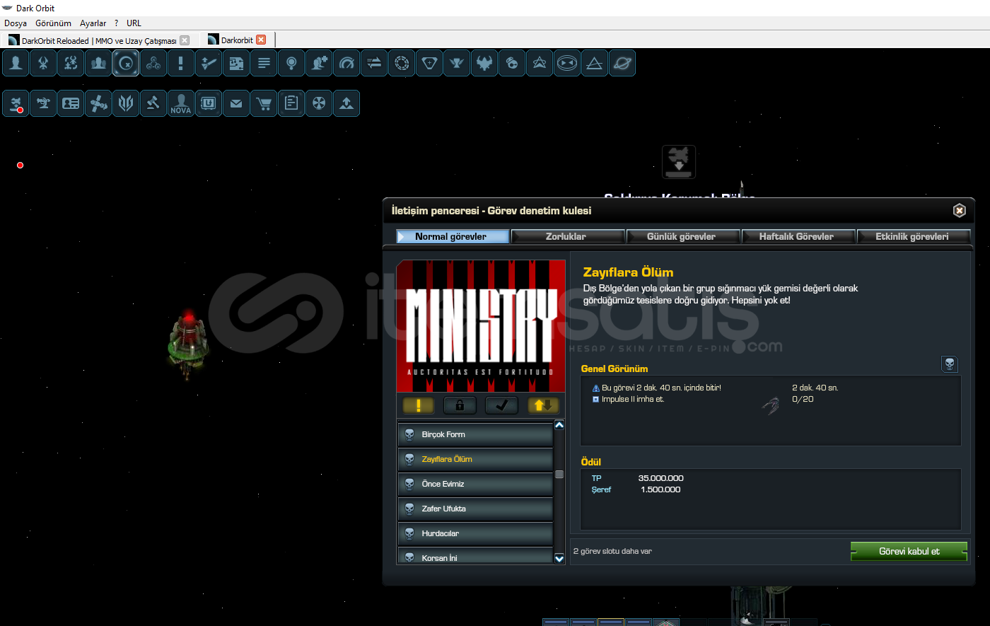Open the shopping cart shop icon
The width and height of the screenshot is (990, 626).
click(264, 103)
